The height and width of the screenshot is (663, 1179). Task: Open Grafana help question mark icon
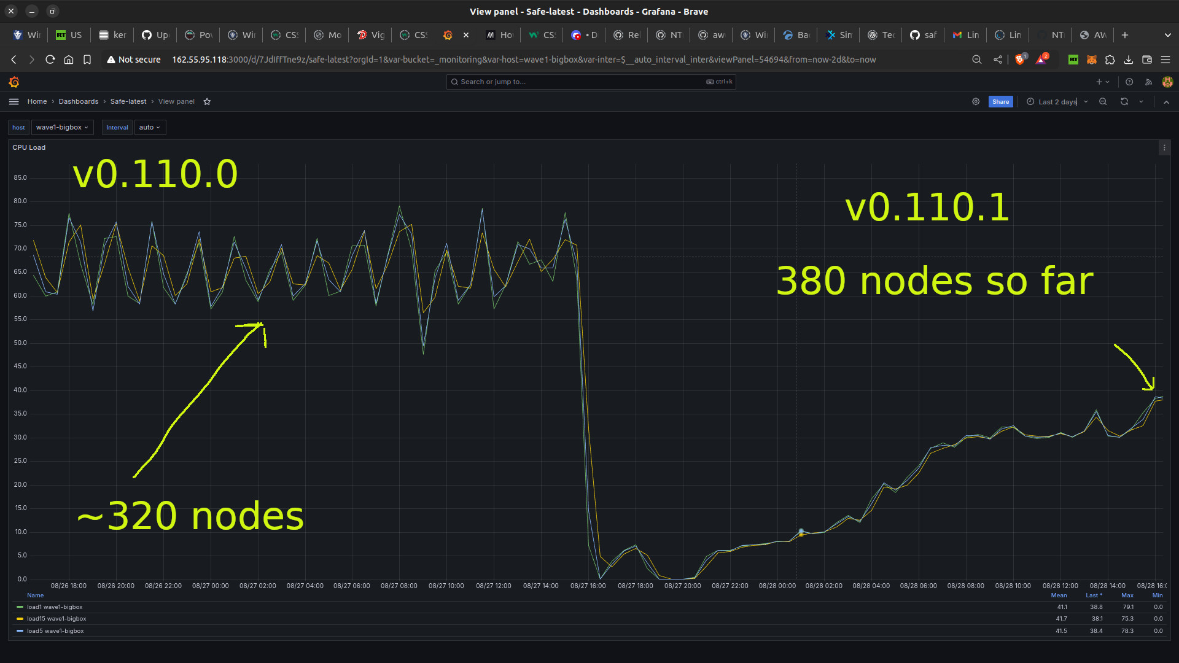coord(1129,82)
